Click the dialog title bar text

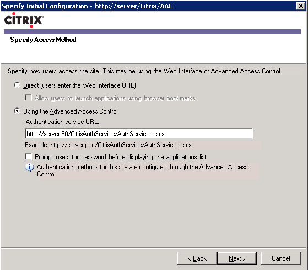point(87,6)
